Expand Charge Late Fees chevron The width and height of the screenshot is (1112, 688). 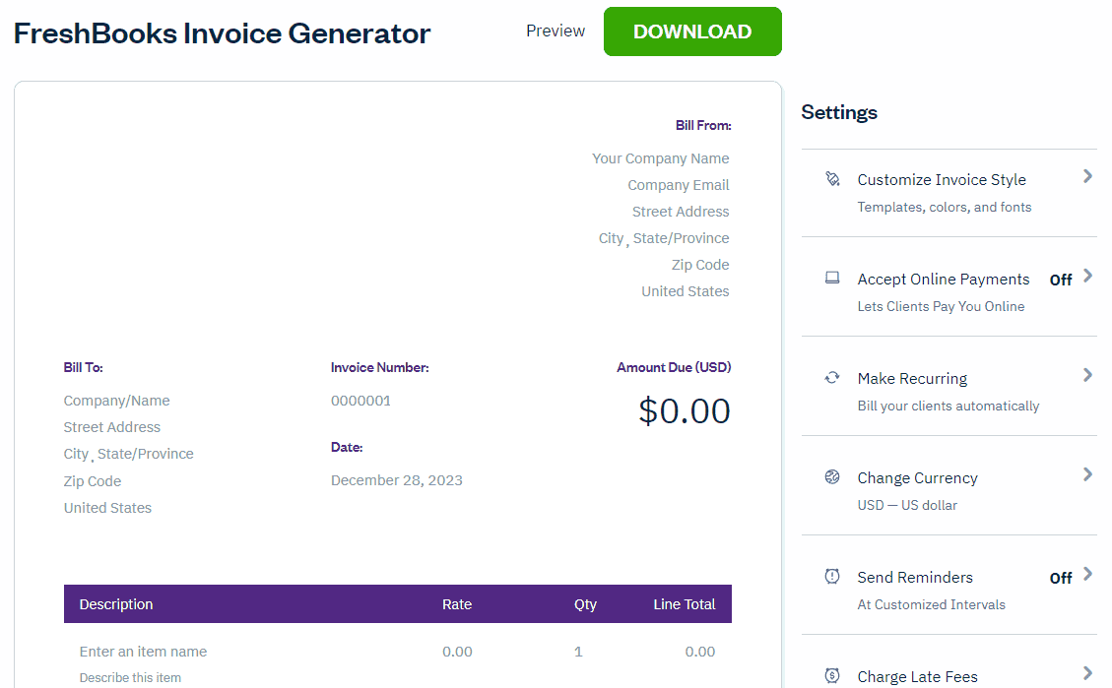pos(1088,673)
